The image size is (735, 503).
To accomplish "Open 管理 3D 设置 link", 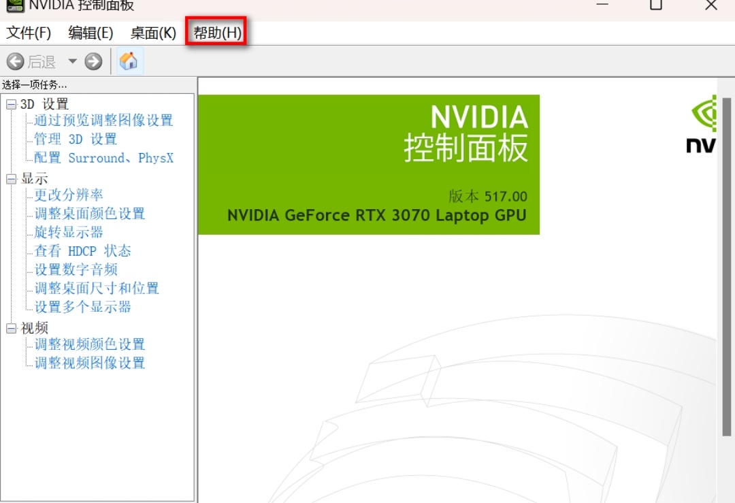I will [x=76, y=140].
